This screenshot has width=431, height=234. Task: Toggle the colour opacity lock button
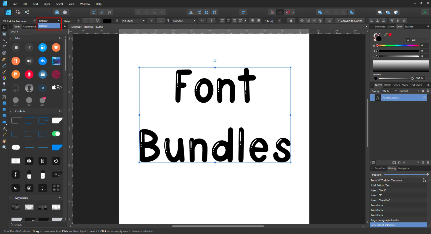point(408,40)
